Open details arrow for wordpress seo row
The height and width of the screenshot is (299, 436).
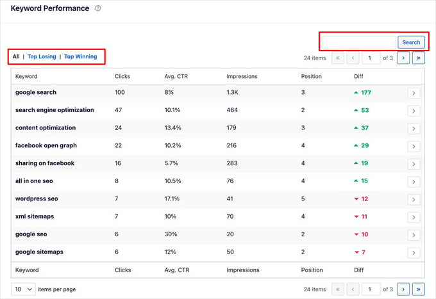(414, 200)
